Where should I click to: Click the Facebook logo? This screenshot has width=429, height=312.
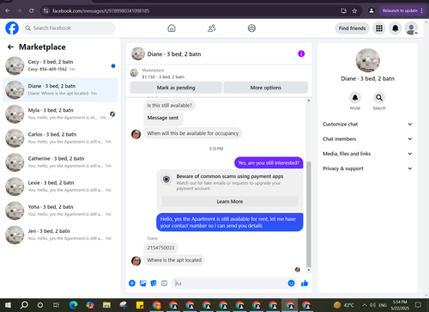12,28
